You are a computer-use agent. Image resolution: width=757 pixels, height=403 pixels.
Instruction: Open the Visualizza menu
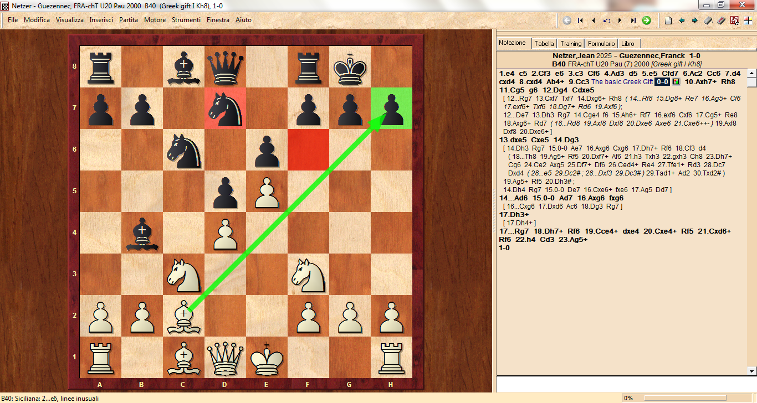click(70, 20)
